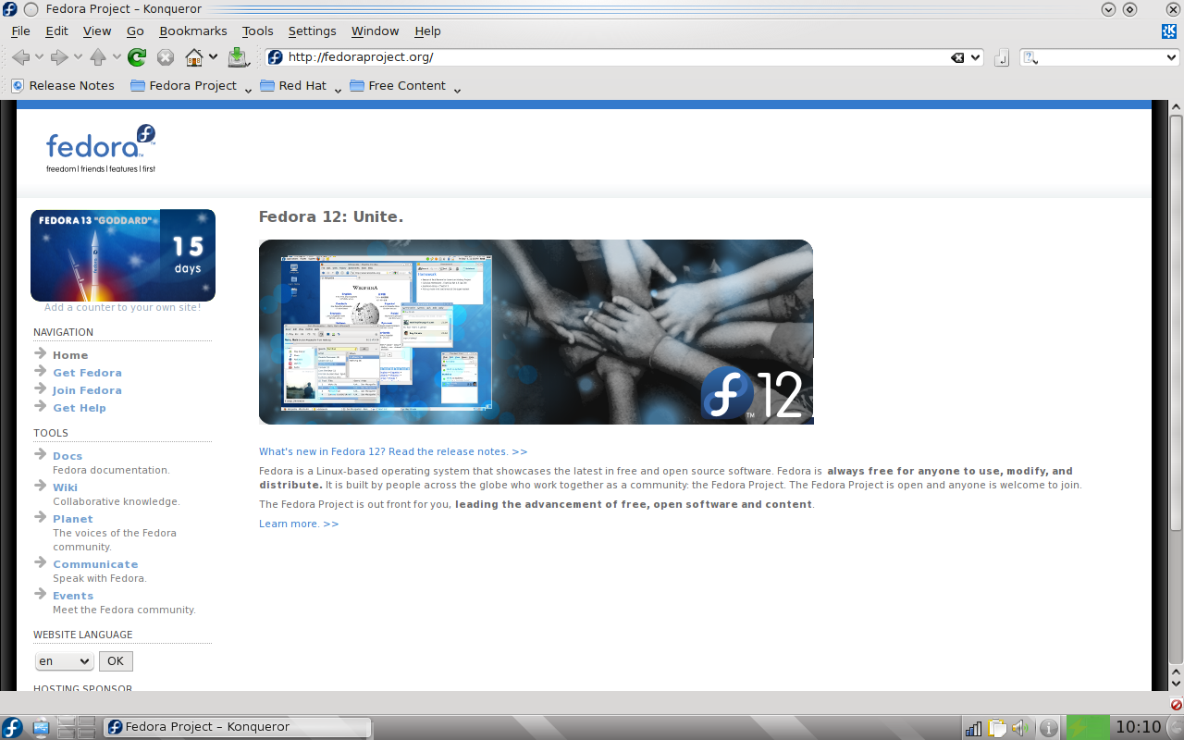Go back using the Back arrow icon
This screenshot has width=1184, height=740.
(x=20, y=57)
